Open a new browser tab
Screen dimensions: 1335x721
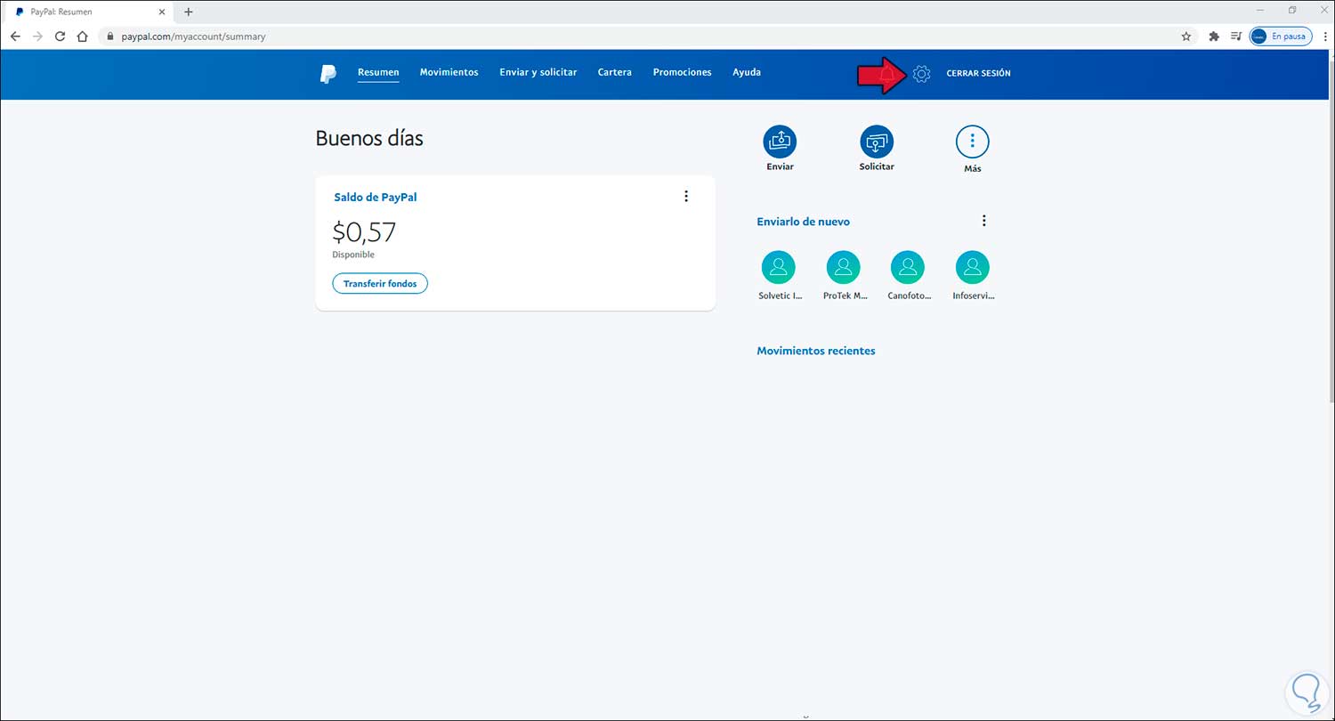coord(189,12)
